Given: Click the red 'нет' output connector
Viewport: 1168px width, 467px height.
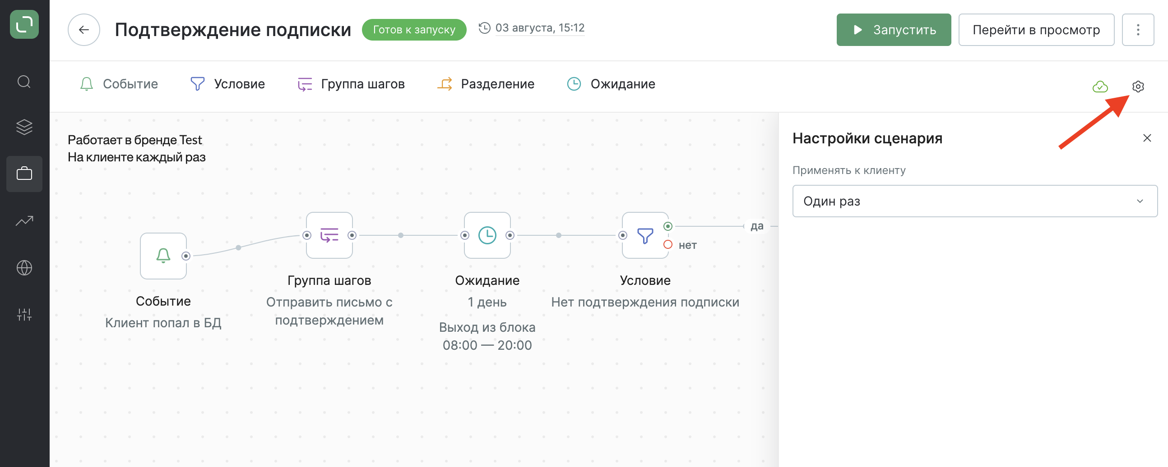Looking at the screenshot, I should point(668,245).
